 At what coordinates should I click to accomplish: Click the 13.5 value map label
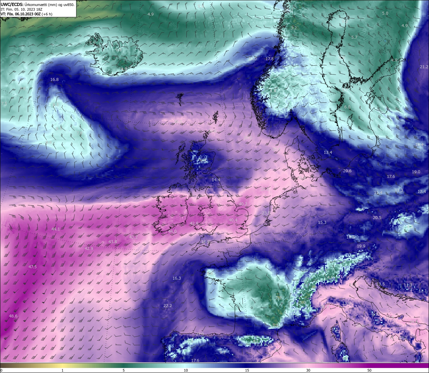[x=380, y=284]
